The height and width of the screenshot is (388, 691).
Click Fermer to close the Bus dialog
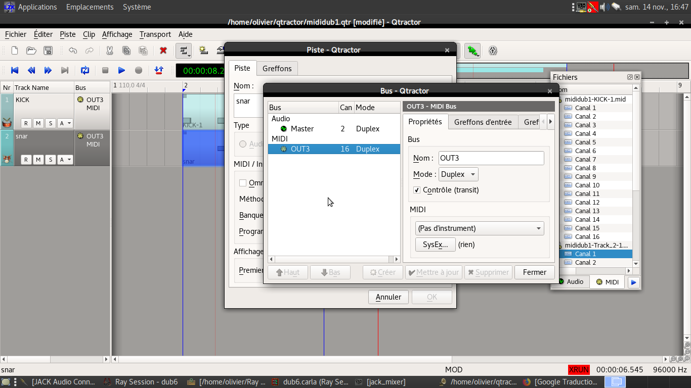[535, 272]
